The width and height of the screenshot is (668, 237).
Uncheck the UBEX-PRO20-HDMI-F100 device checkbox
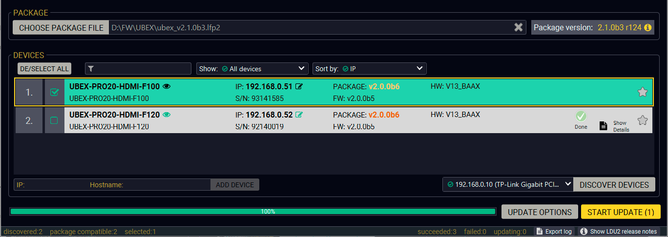coord(54,92)
